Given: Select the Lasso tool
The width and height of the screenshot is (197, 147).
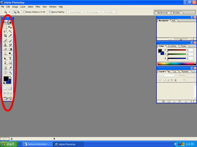Looking at the screenshot, I should (x=5, y=32).
